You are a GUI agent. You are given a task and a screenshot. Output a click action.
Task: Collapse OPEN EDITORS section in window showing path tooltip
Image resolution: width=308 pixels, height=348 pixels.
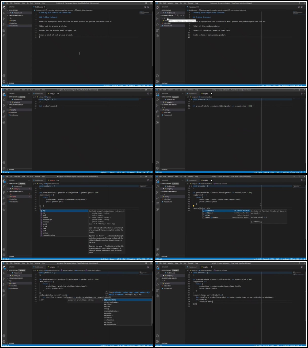pos(166,10)
